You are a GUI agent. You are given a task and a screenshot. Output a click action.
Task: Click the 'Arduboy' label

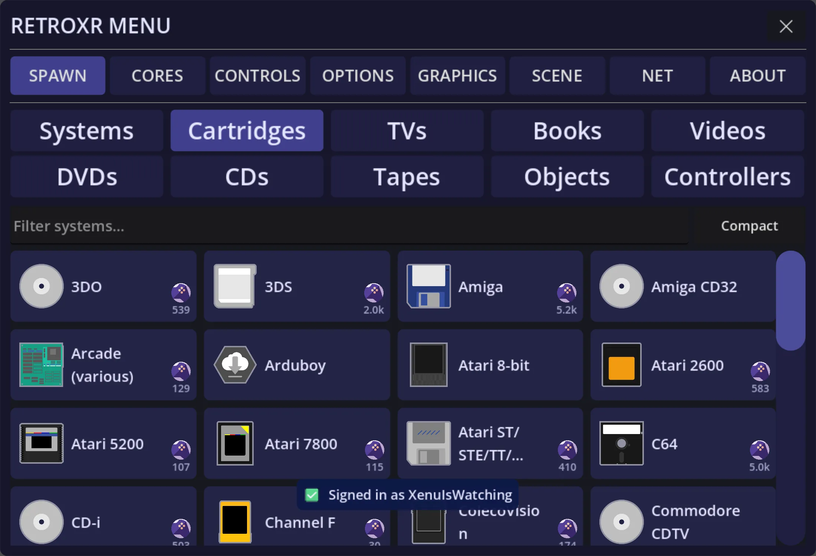(295, 365)
